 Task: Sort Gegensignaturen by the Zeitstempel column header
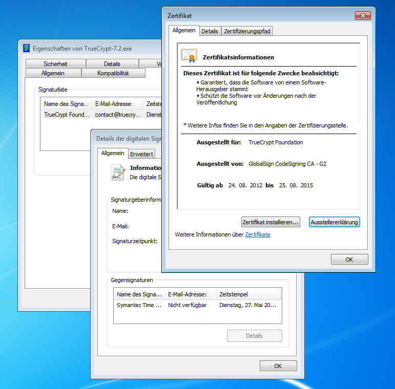click(248, 294)
